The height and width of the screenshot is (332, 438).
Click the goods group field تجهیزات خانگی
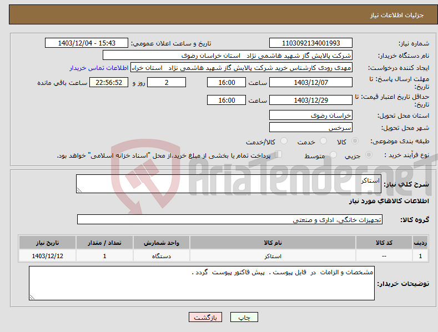[x=230, y=220]
